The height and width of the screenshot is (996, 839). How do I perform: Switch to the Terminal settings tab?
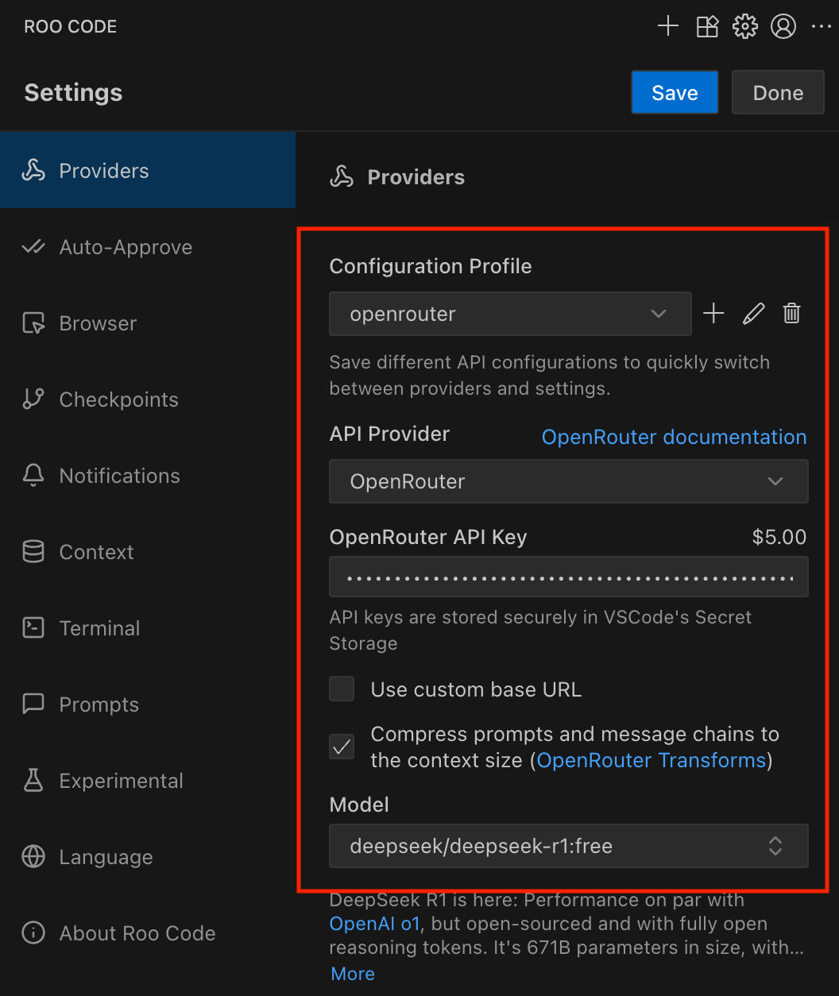pos(148,628)
